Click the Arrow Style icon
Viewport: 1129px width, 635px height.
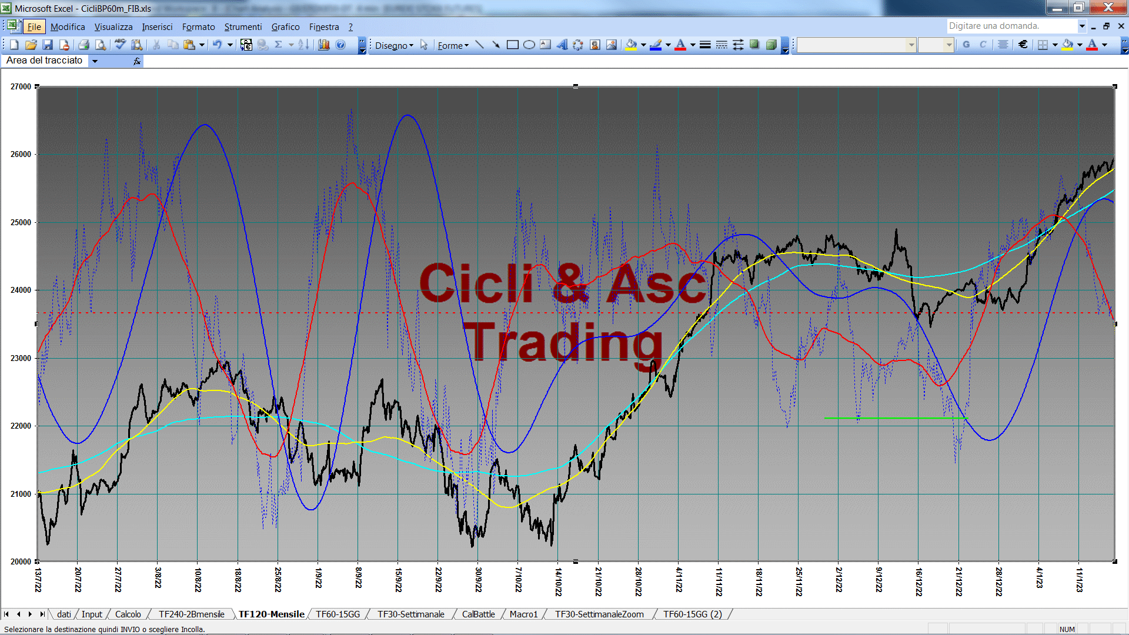click(738, 45)
